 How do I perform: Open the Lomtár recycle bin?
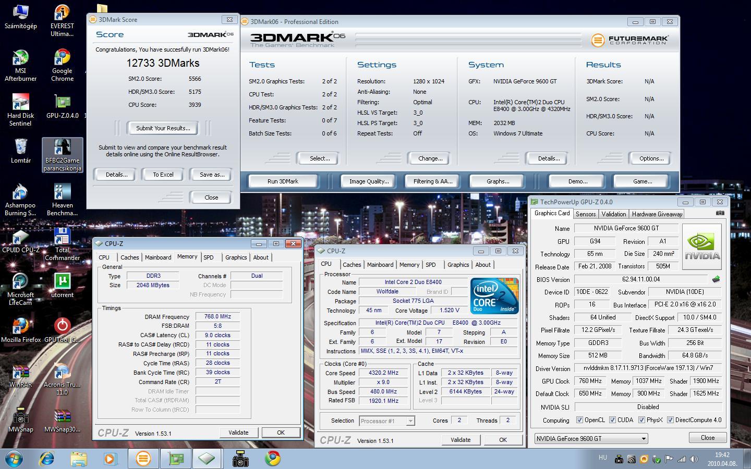click(x=20, y=151)
